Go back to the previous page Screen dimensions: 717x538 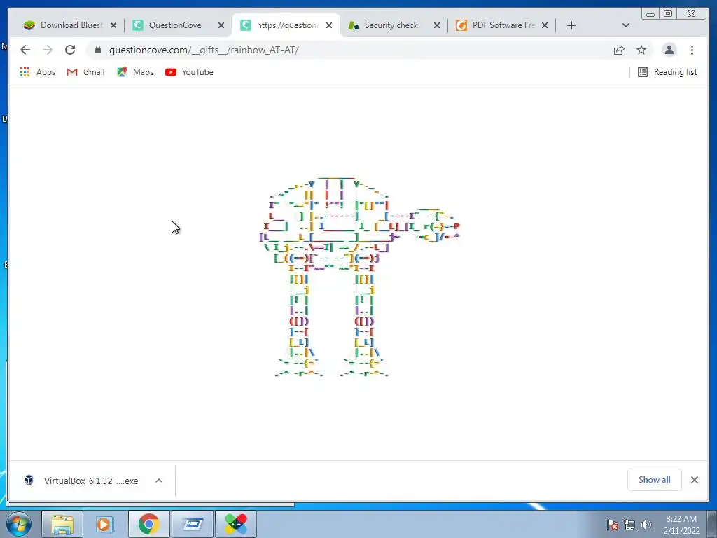click(x=25, y=50)
